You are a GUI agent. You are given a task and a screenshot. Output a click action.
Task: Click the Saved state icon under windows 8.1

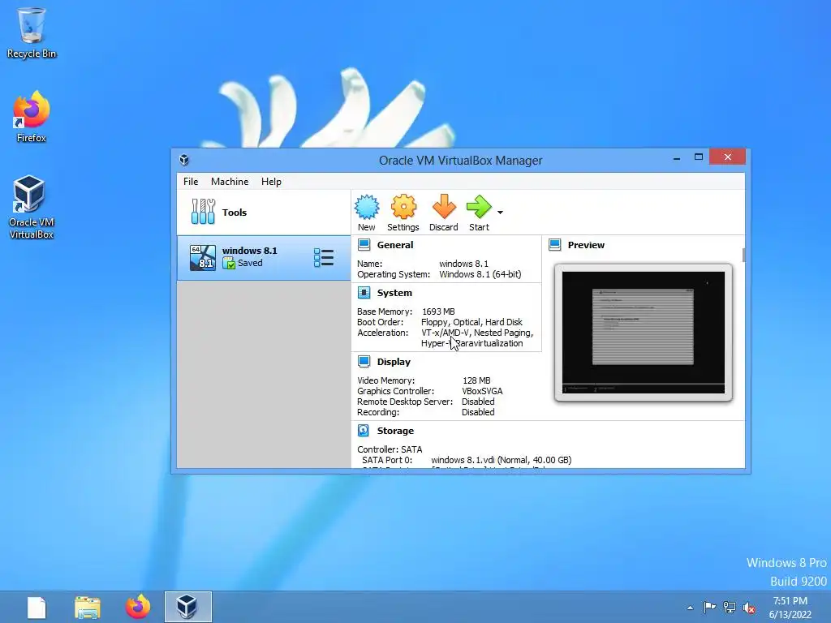tap(229, 264)
